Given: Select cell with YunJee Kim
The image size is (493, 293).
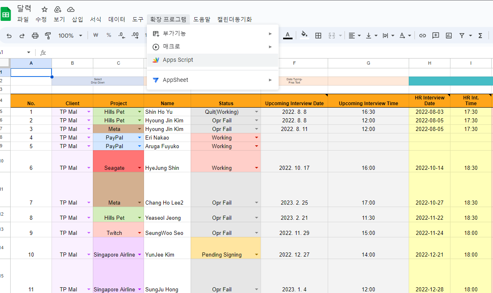Looking at the screenshot, I should point(167,248).
